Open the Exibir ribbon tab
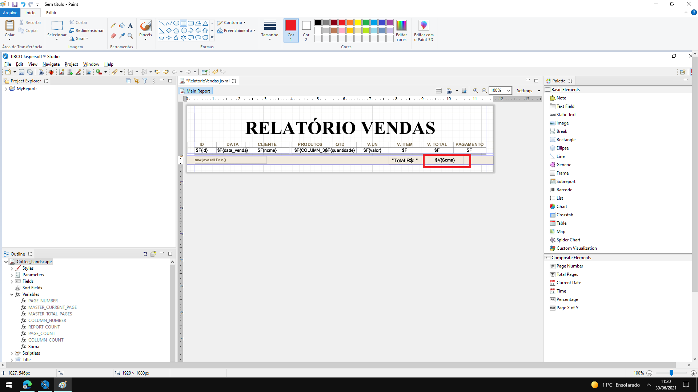This screenshot has height=392, width=698. (x=51, y=13)
